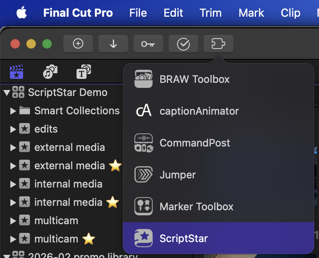Open the Titles and Generators sidebar
Image resolution: width=319 pixels, height=258 pixels.
[x=84, y=72]
